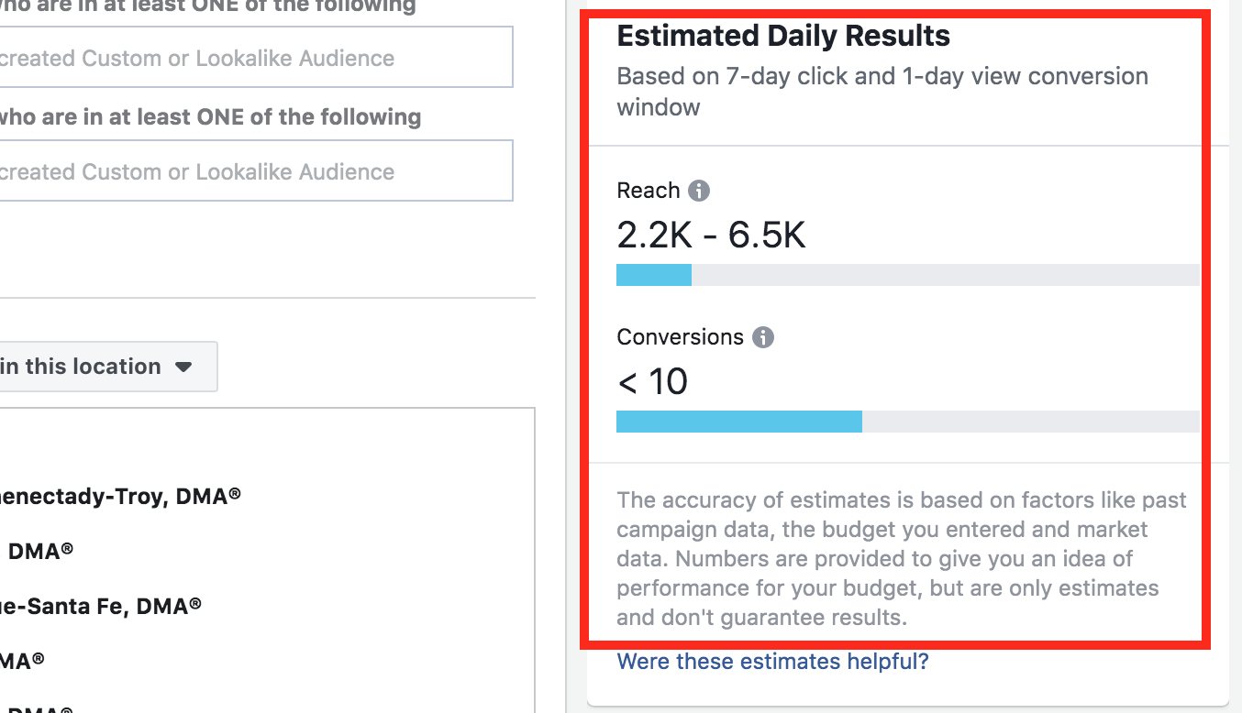Click the info icon beside Conversions
The height and width of the screenshot is (713, 1242).
[x=763, y=337]
